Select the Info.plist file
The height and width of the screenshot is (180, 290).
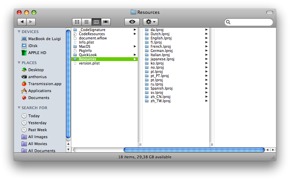coord(104,42)
